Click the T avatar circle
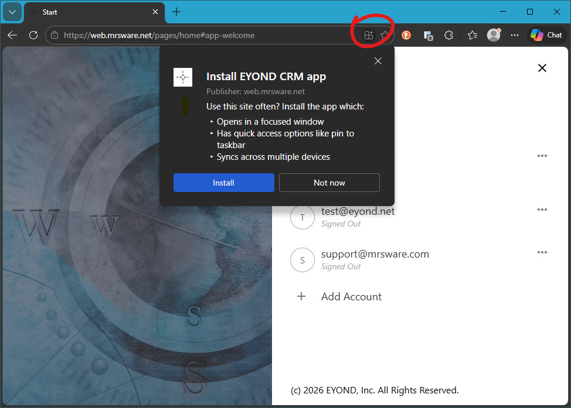 303,217
